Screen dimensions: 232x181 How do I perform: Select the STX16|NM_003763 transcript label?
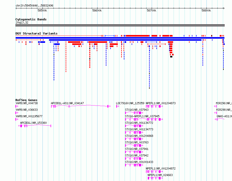tap(137, 142)
